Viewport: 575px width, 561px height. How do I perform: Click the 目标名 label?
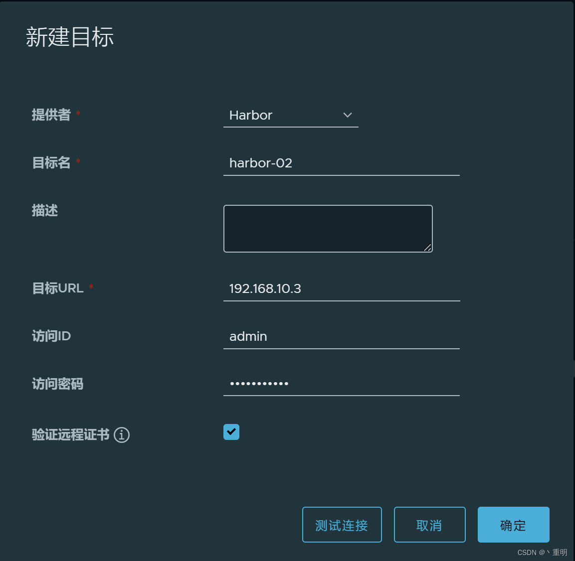tap(51, 163)
